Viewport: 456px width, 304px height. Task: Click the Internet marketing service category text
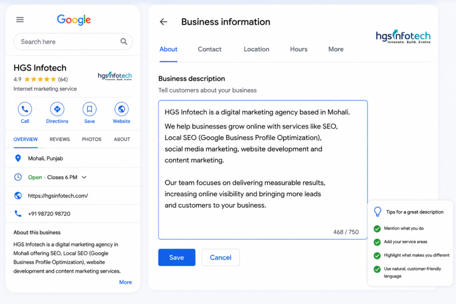(x=45, y=89)
